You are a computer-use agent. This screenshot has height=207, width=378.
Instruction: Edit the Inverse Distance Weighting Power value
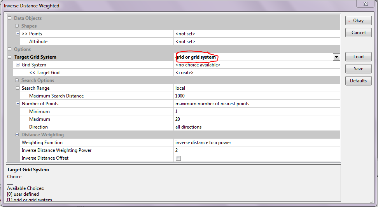coord(257,150)
